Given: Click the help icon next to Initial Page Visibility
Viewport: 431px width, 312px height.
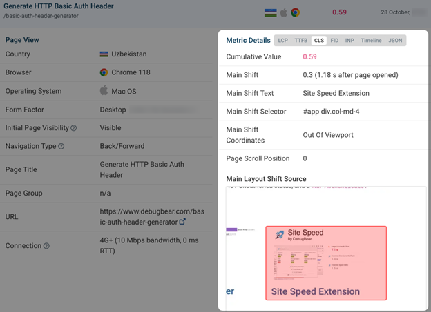Looking at the screenshot, I should pyautogui.click(x=74, y=128).
